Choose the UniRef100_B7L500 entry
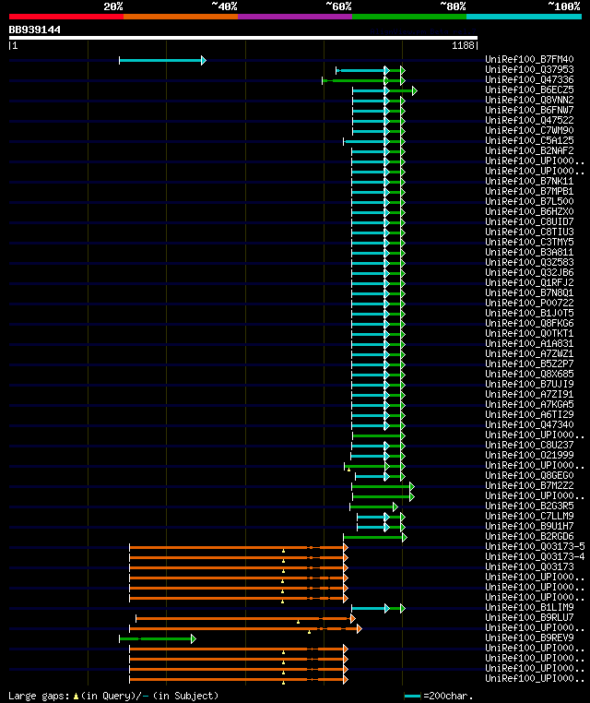Screen dimensions: 590x703 (529, 201)
